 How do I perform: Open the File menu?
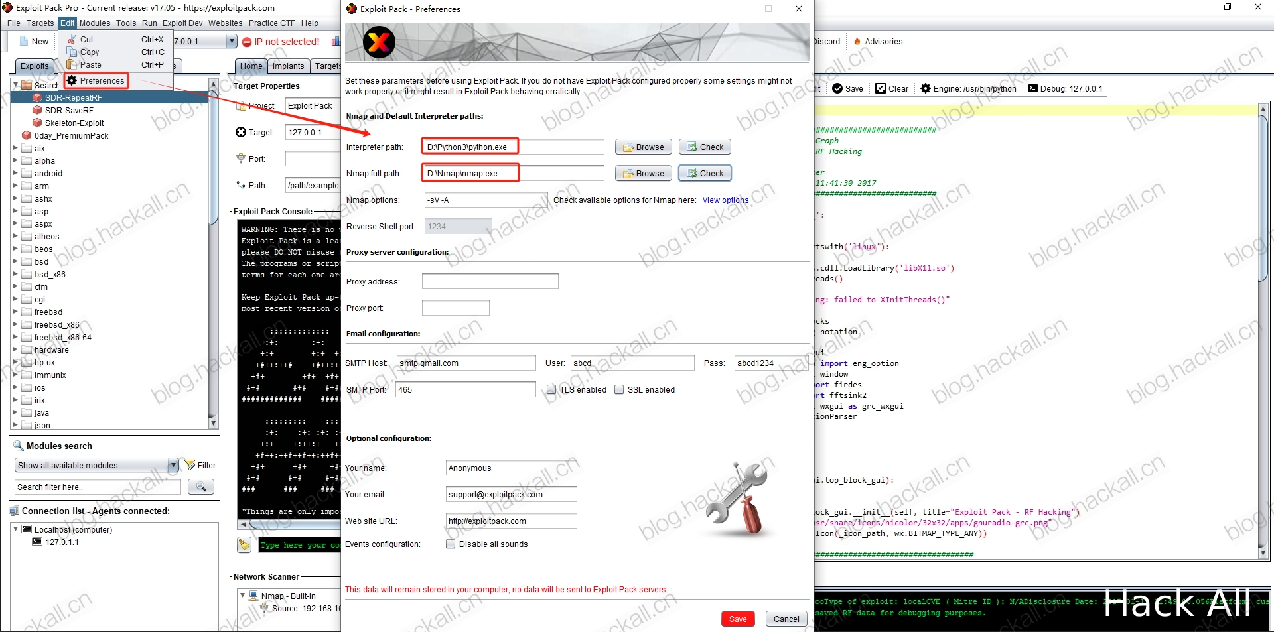click(x=14, y=23)
